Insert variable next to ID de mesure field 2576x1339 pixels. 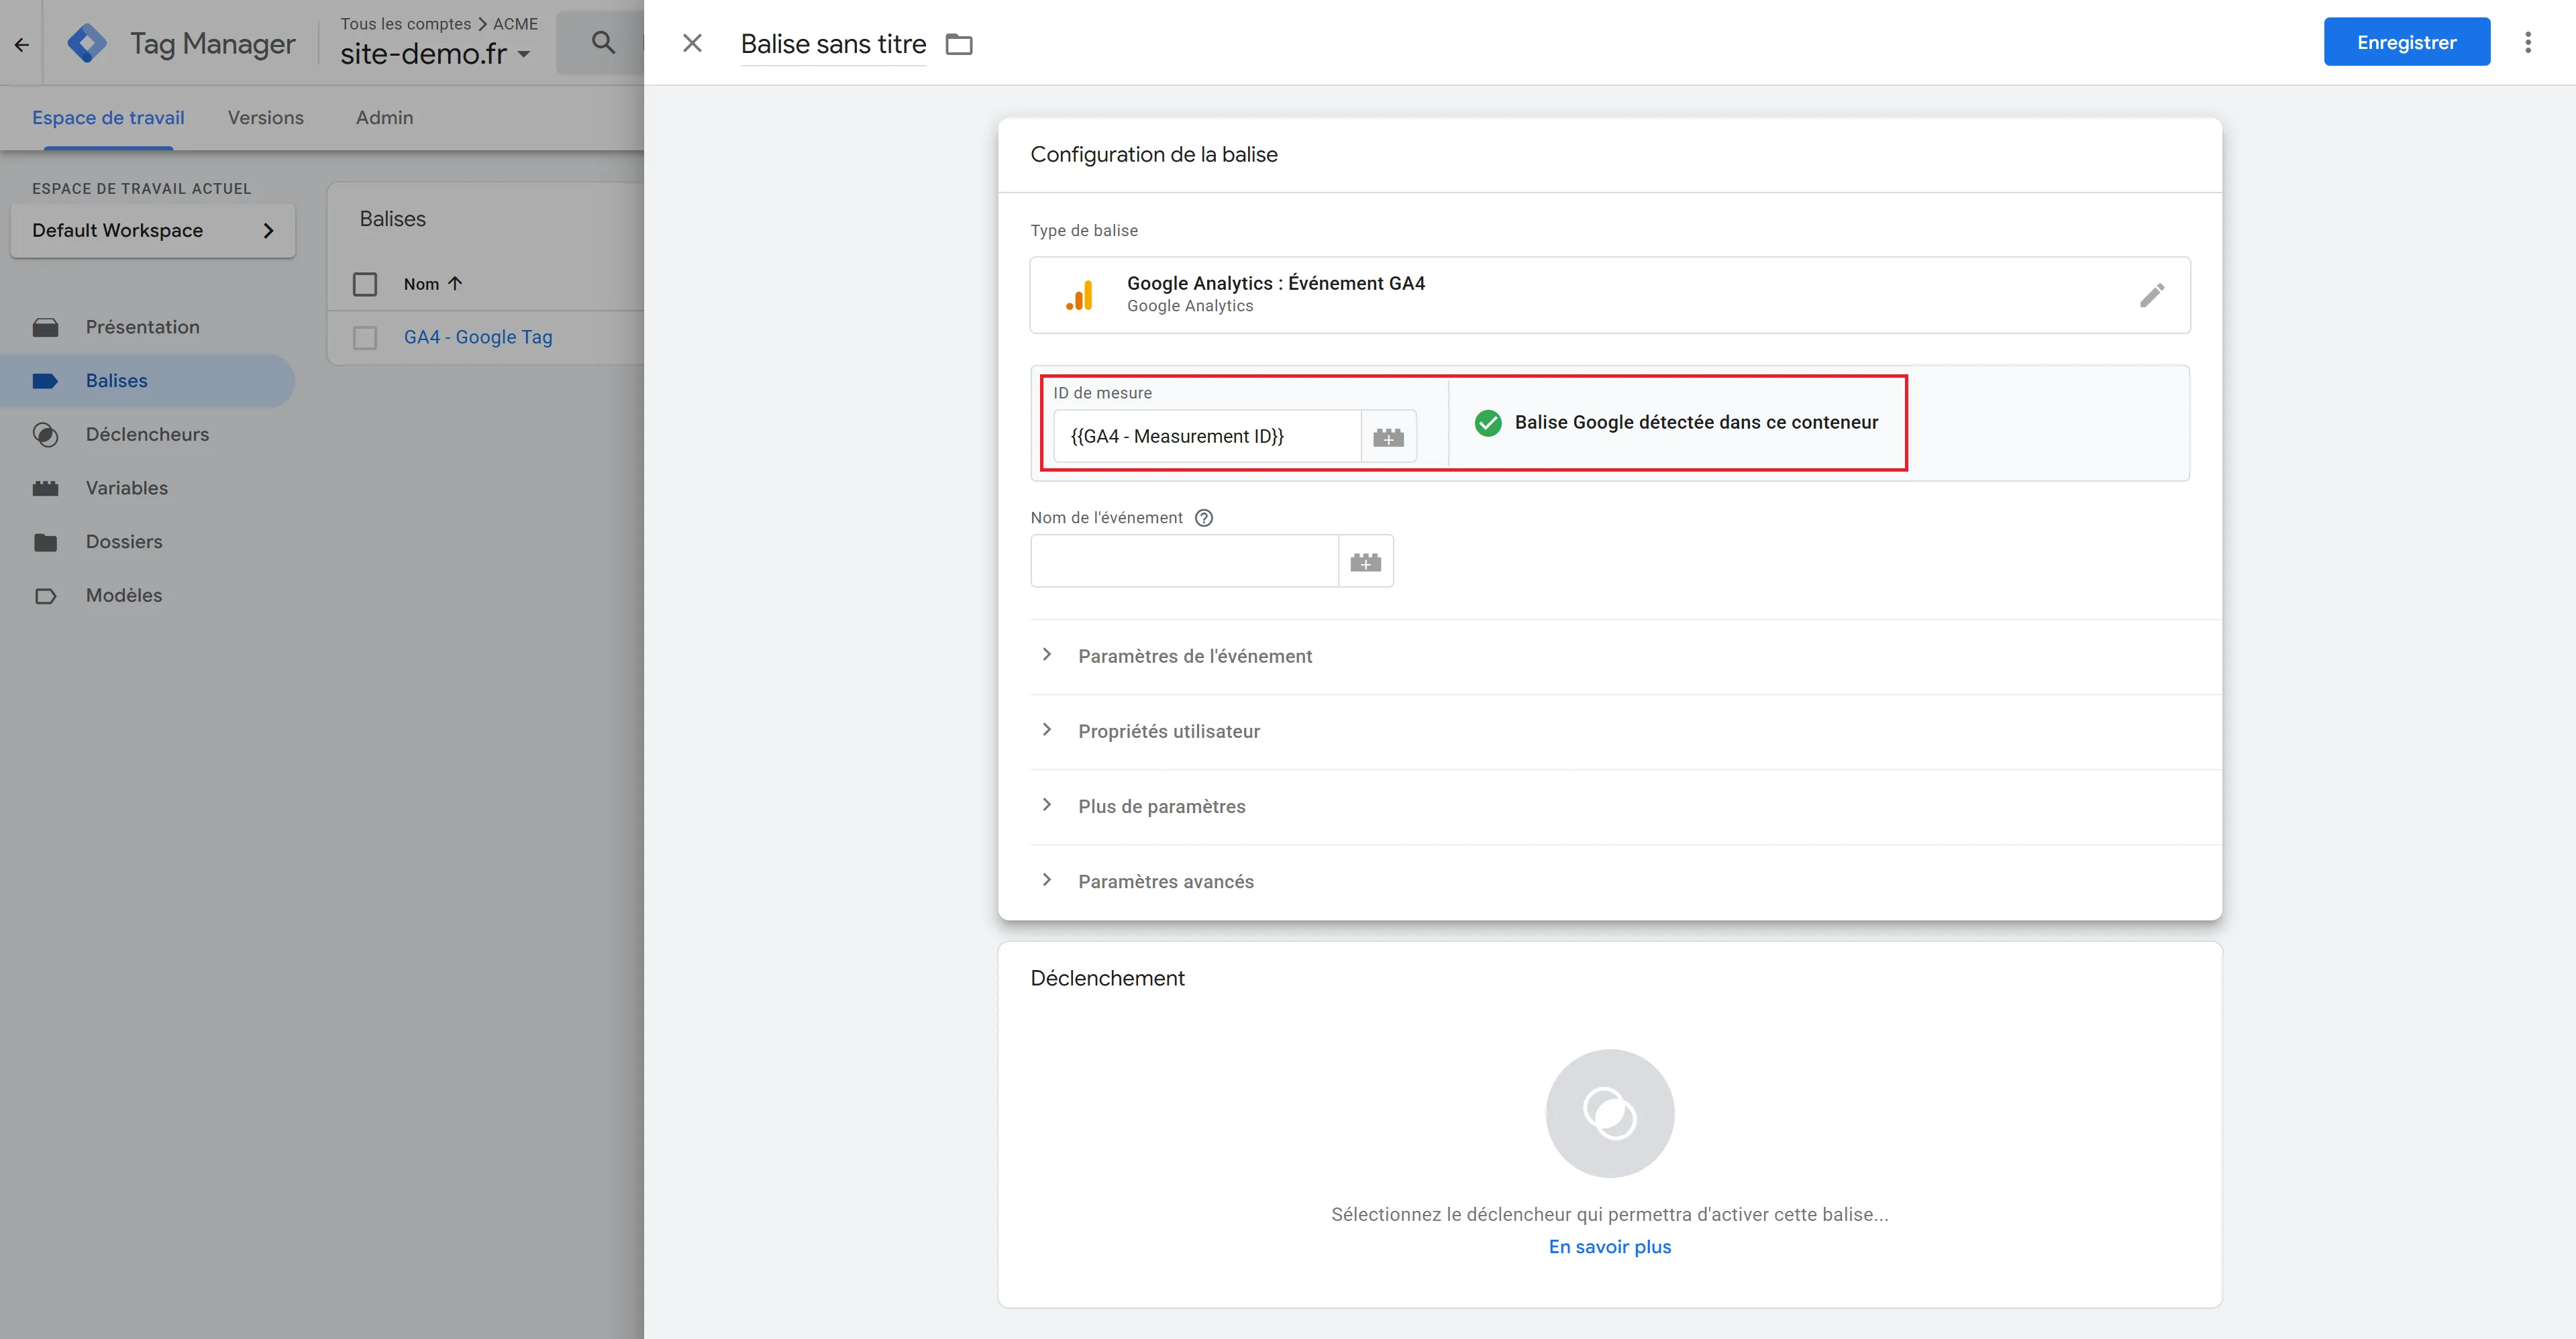click(1388, 437)
